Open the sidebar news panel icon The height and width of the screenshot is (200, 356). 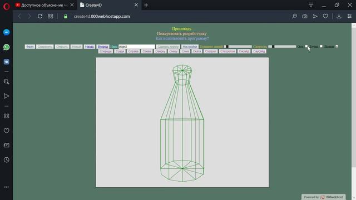coord(6,145)
